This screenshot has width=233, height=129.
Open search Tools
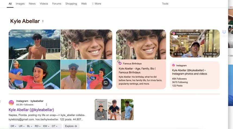[x=165, y=4]
